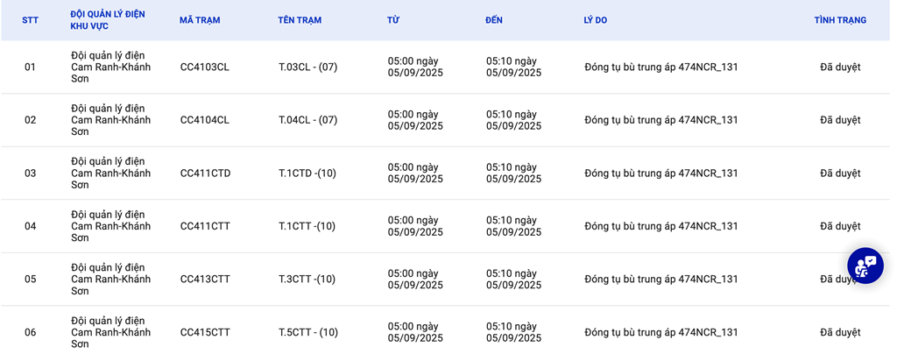Screen dimensions: 897x354
Task: Click the TỪ column header
Action: coord(393,20)
